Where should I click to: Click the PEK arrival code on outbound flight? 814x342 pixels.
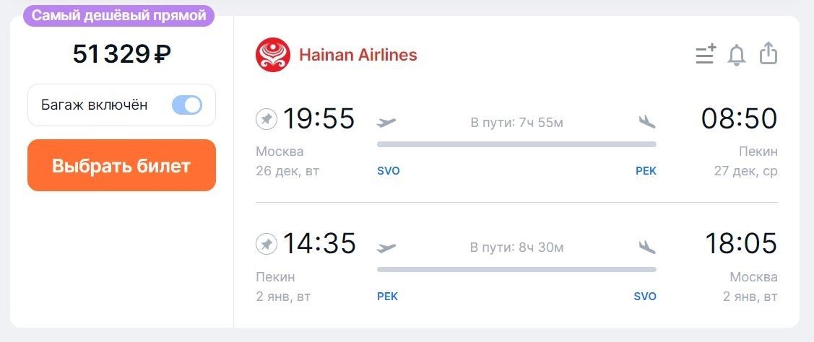click(x=646, y=171)
